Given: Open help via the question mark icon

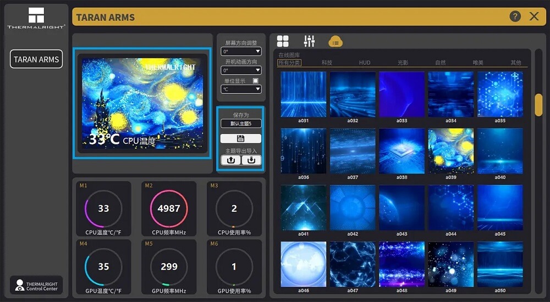Looking at the screenshot, I should point(515,16).
